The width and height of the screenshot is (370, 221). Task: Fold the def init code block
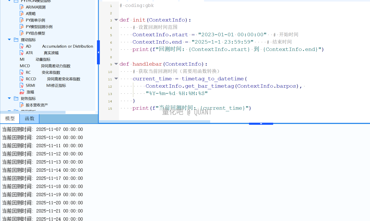116,20
